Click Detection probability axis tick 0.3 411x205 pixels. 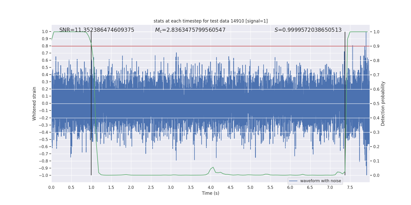[376, 132]
